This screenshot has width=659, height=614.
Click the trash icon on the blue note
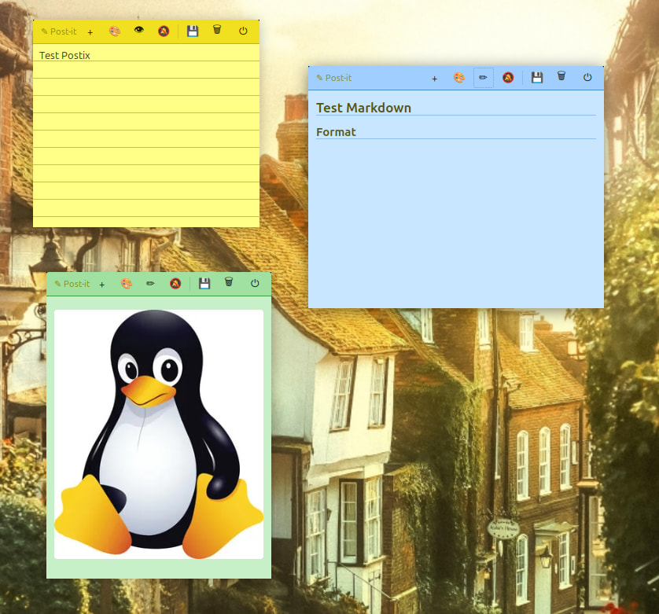click(561, 77)
